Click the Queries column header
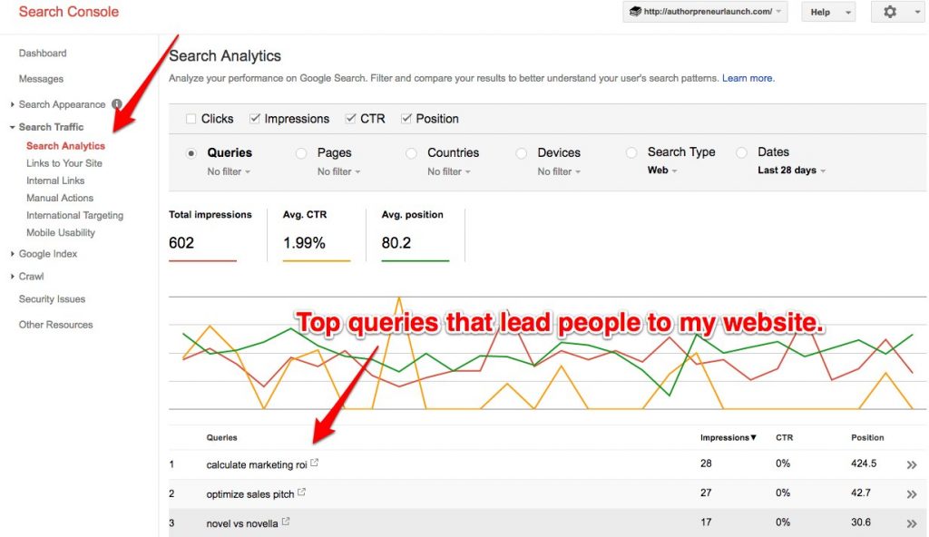The height and width of the screenshot is (537, 929). point(221,437)
